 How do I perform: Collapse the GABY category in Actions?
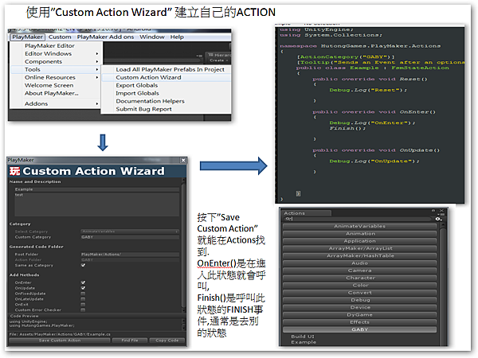(x=360, y=329)
